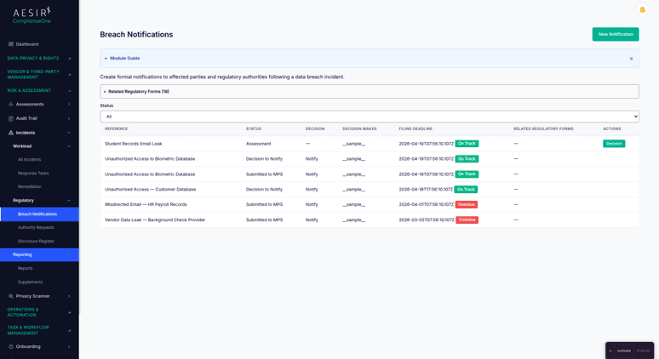This screenshot has height=359, width=659.
Task: Click Reference column header
Action: click(116, 129)
